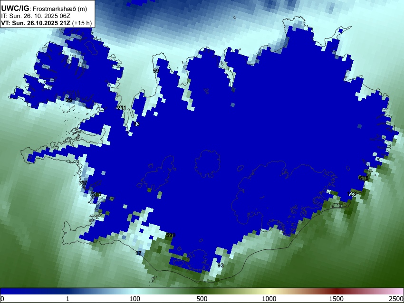Click the station value '615'
Screen dimensions: 404x303
tap(364, 178)
